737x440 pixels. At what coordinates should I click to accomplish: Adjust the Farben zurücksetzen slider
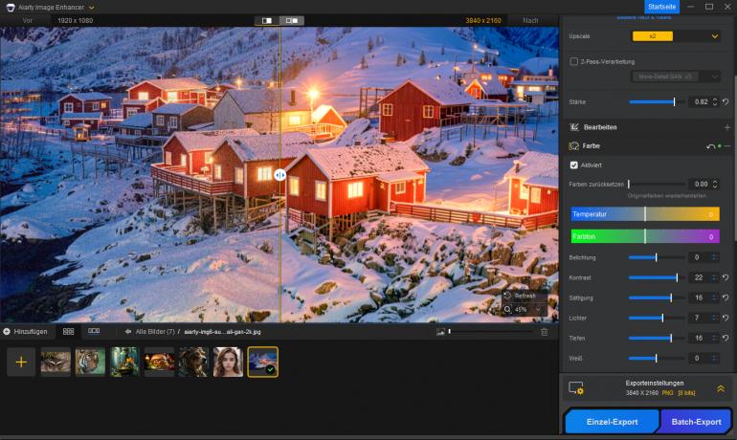pyautogui.click(x=657, y=184)
